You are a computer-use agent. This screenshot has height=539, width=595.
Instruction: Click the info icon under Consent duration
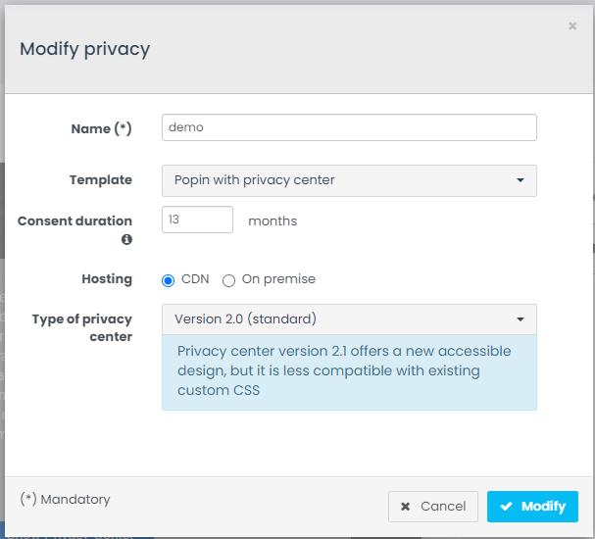tap(126, 239)
